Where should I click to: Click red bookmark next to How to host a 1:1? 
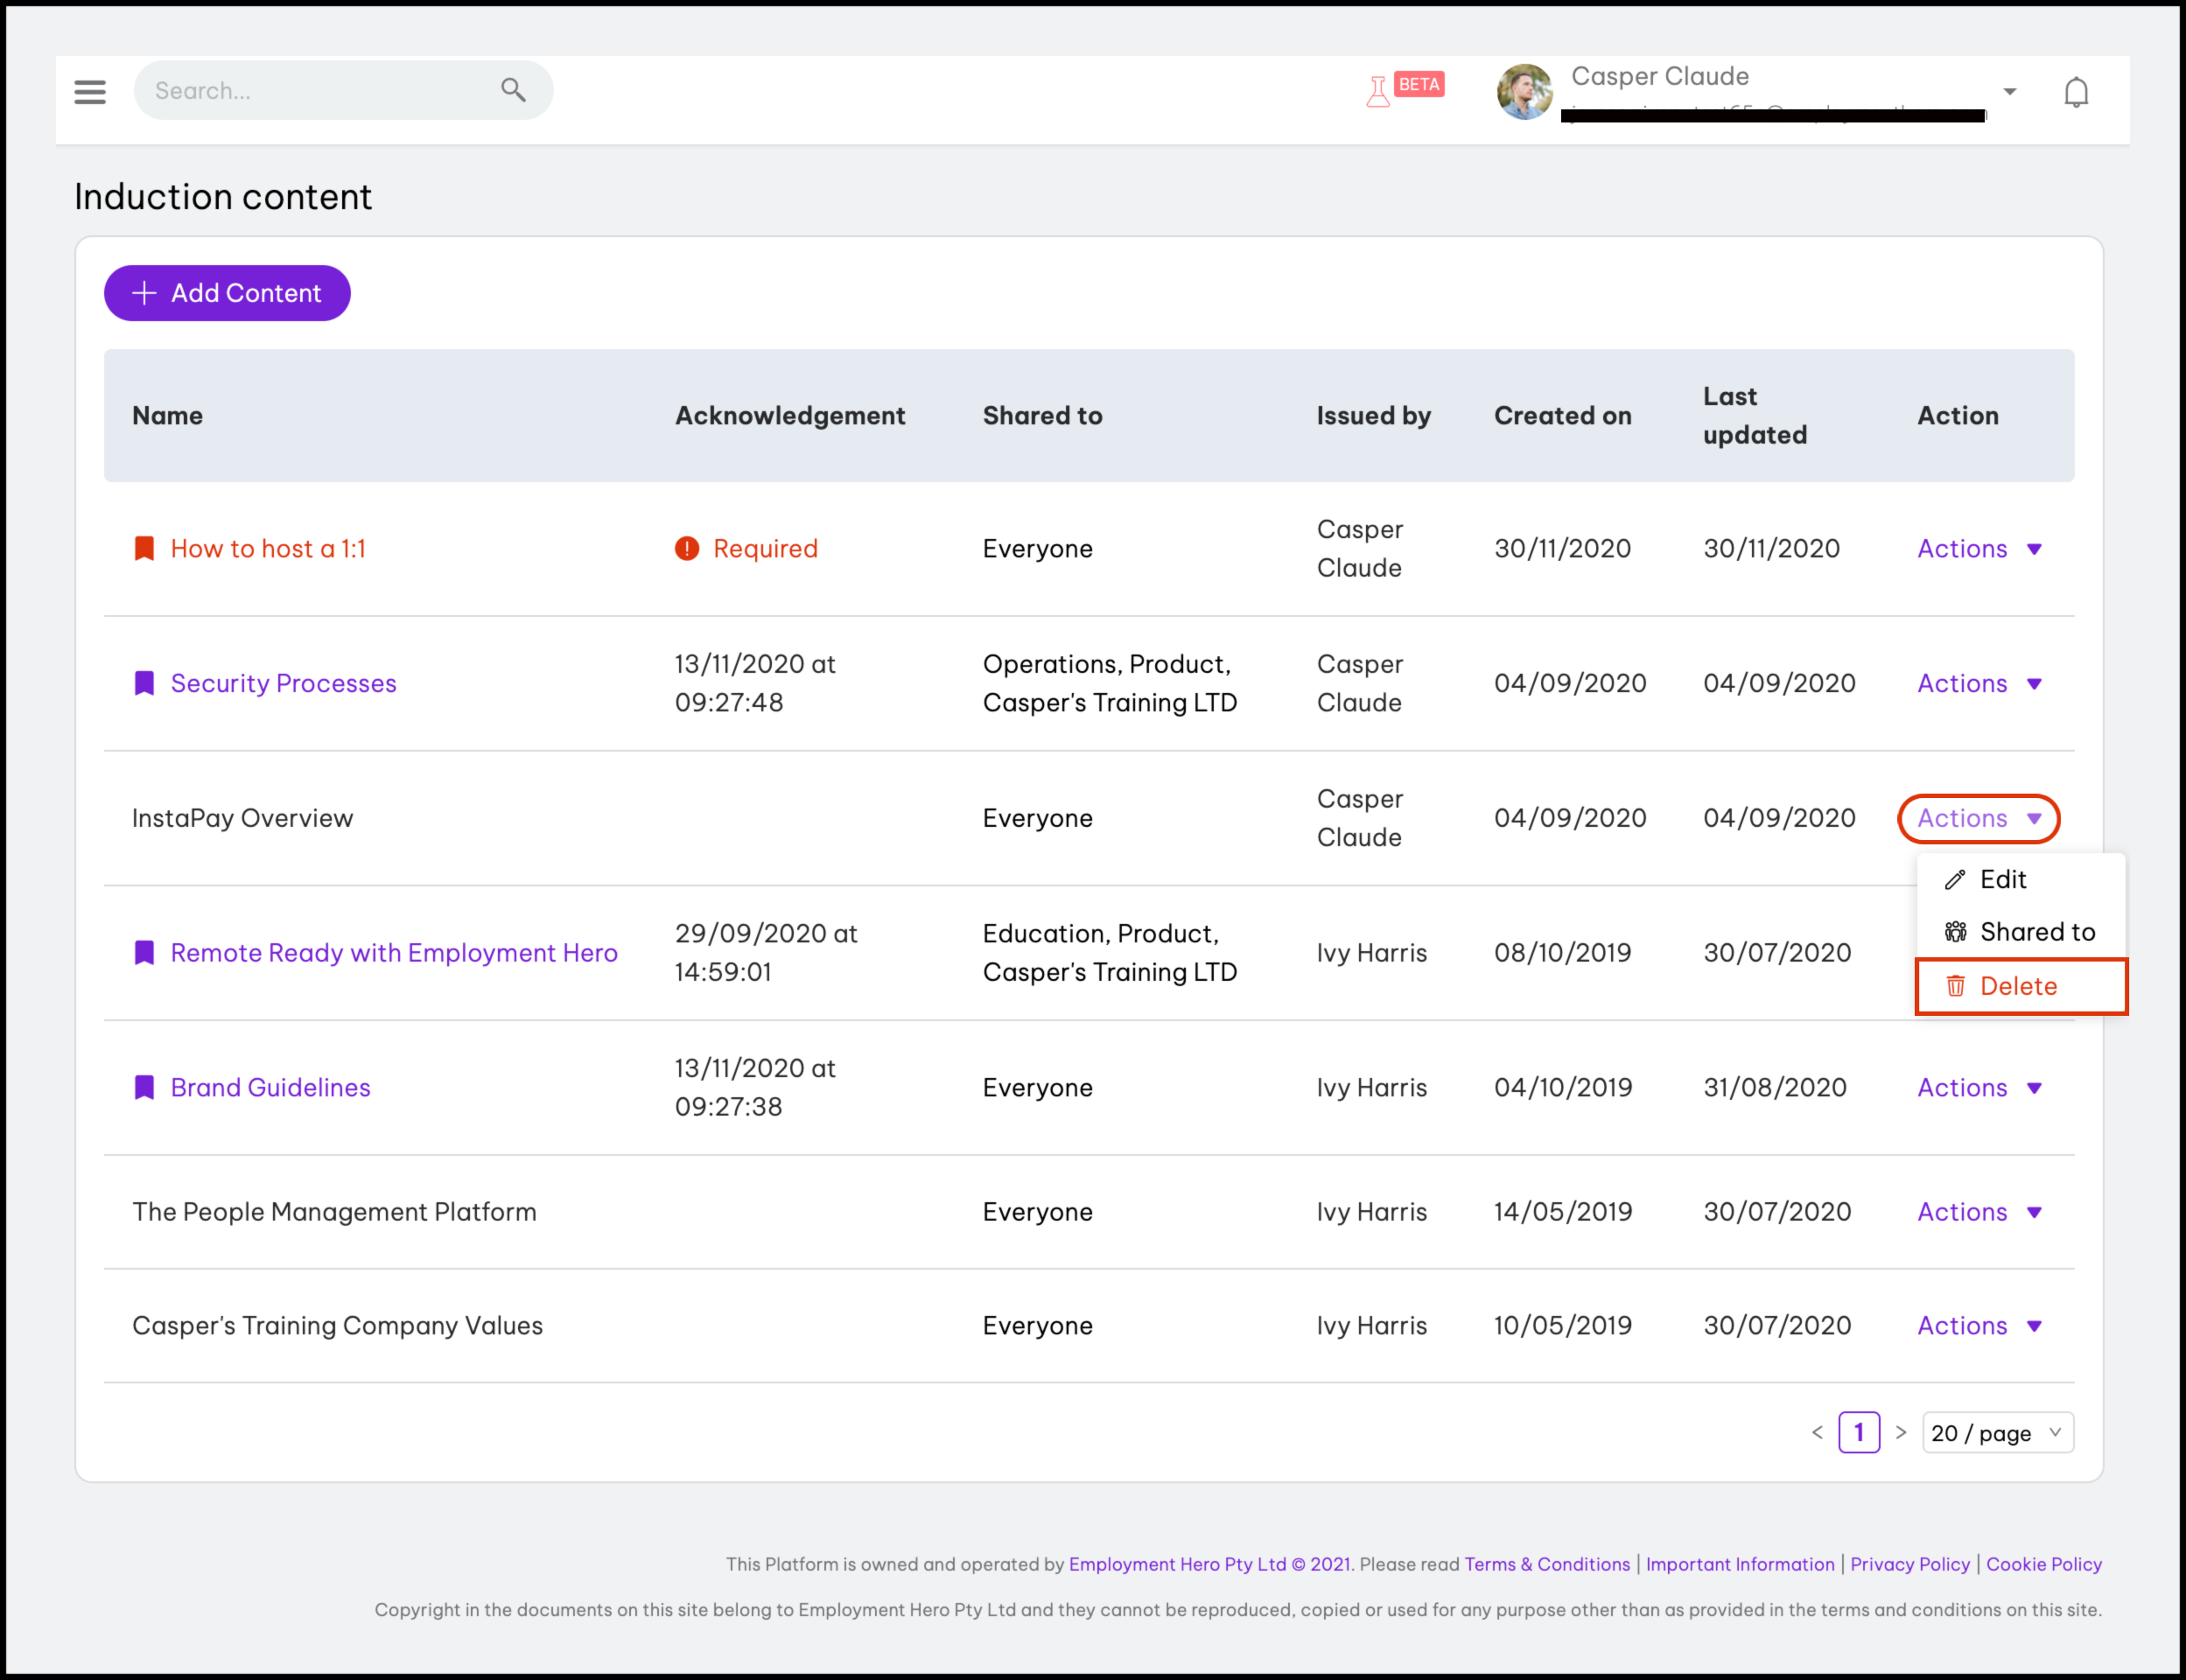(x=144, y=548)
